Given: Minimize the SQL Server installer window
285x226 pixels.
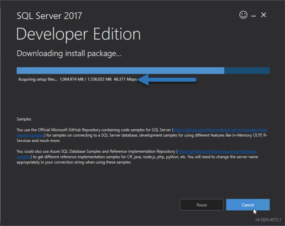Looking at the screenshot, I should coord(253,16).
